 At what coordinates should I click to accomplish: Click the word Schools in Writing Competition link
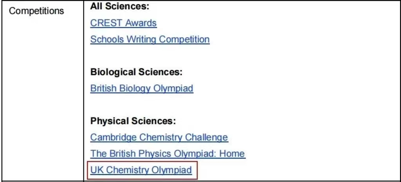tap(107, 39)
